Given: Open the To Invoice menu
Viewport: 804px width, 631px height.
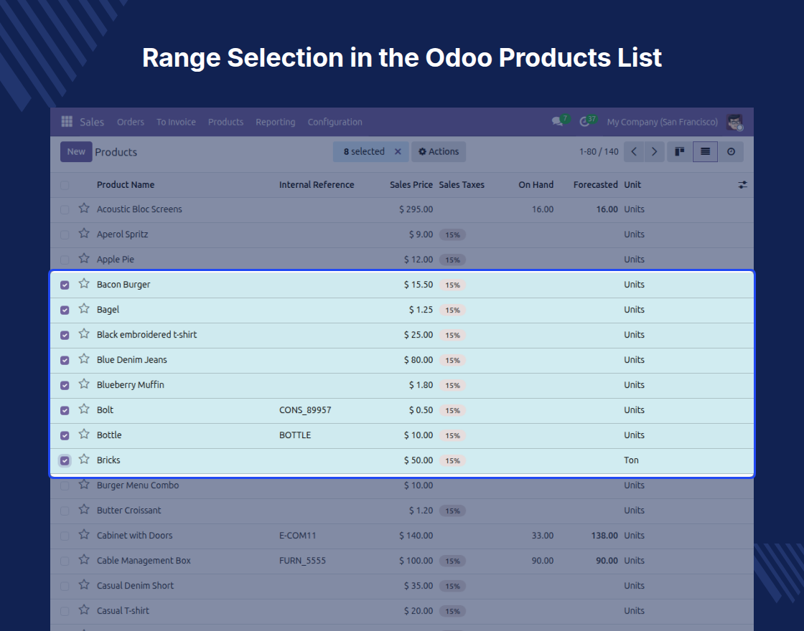Looking at the screenshot, I should click(x=176, y=122).
